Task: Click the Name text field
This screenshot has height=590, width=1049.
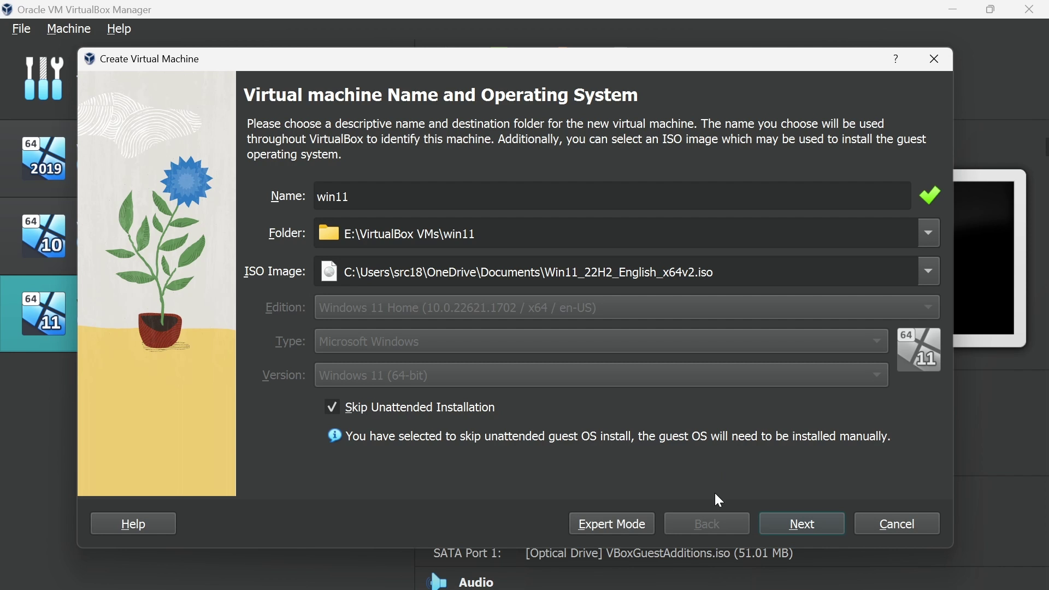Action: 612,197
